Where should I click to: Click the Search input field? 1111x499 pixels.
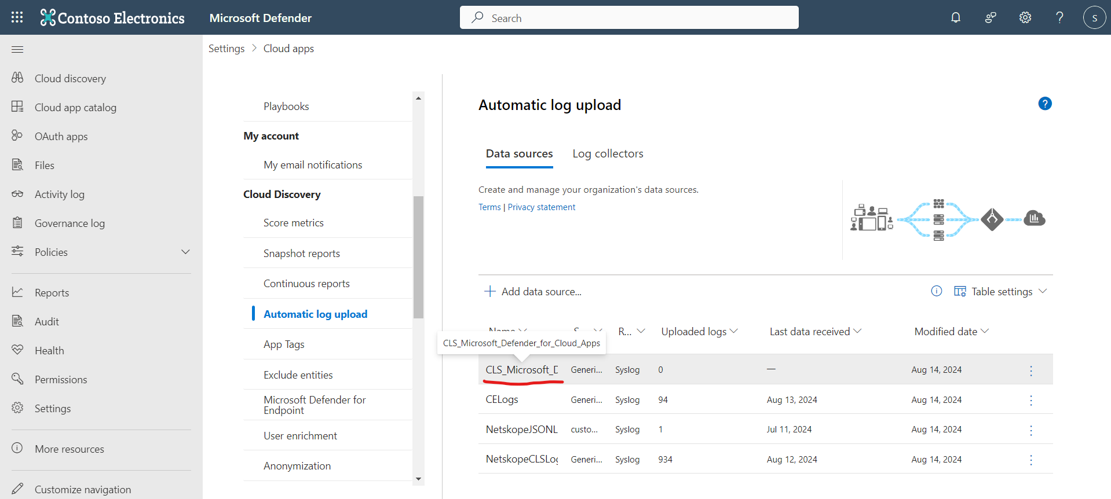(x=629, y=17)
